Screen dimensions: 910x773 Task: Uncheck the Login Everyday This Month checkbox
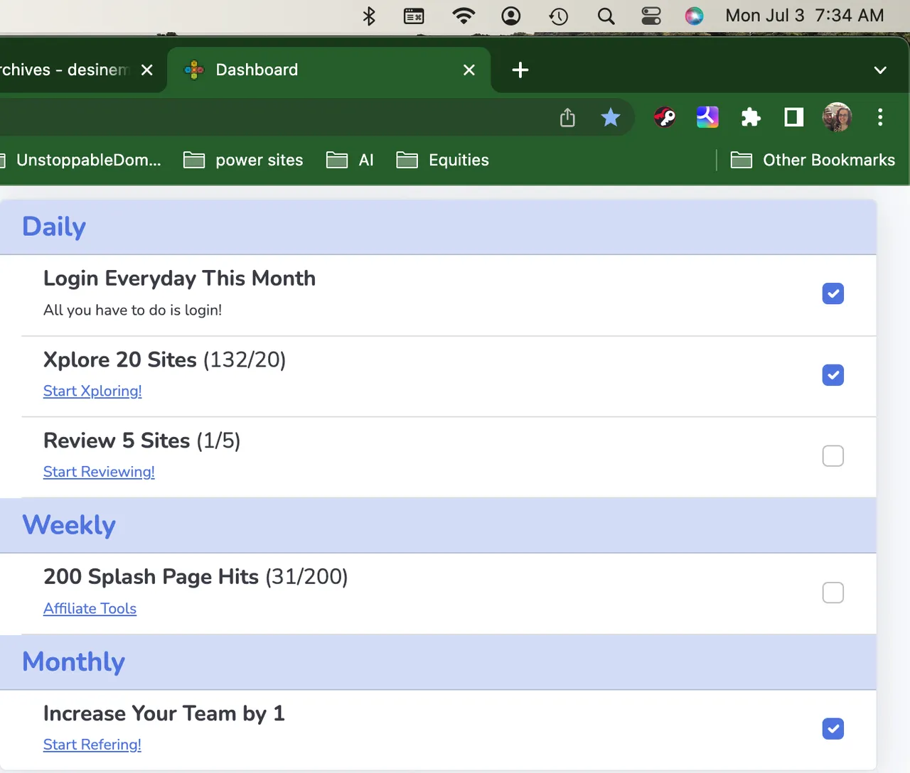[833, 293]
